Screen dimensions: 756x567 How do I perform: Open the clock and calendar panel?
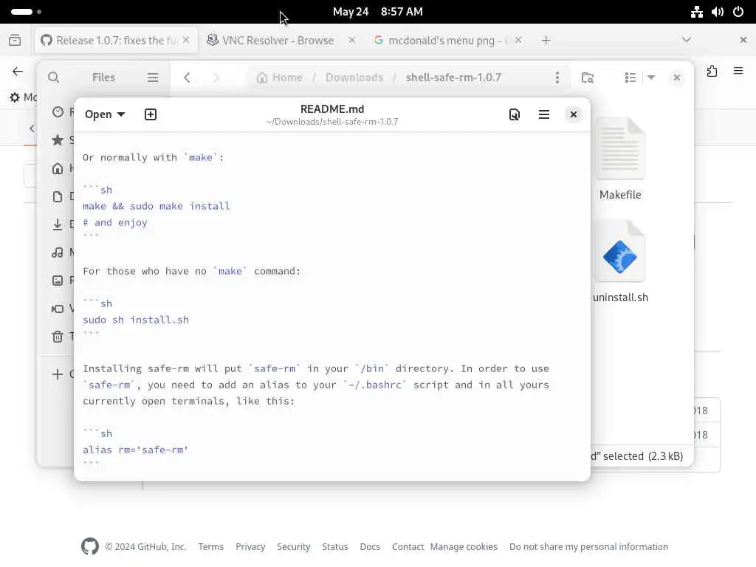[x=377, y=12]
